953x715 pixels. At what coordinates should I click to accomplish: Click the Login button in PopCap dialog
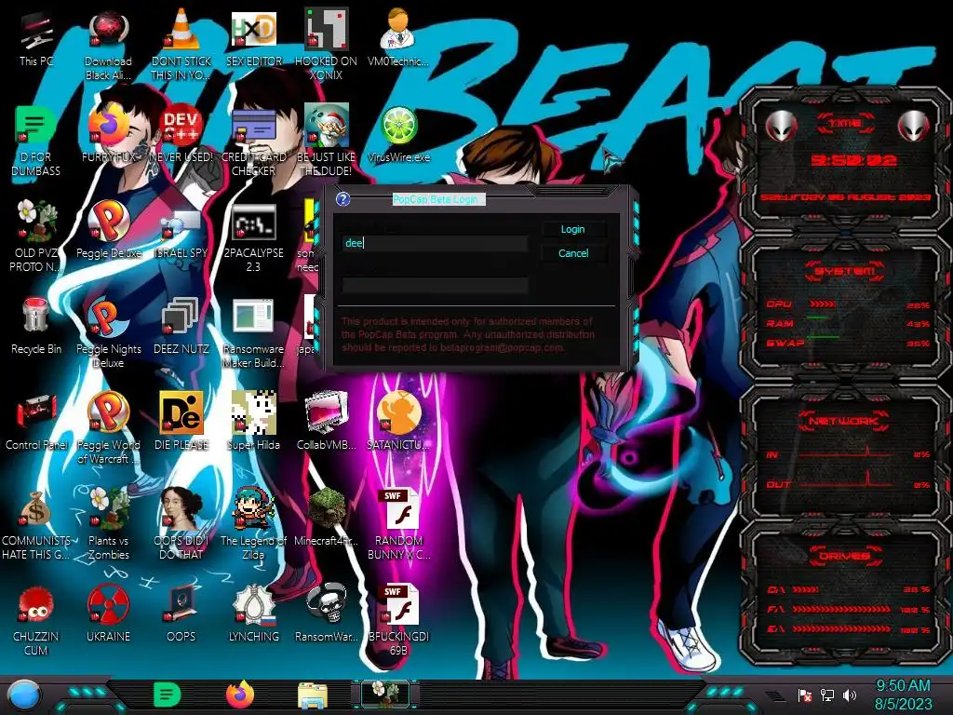[573, 229]
